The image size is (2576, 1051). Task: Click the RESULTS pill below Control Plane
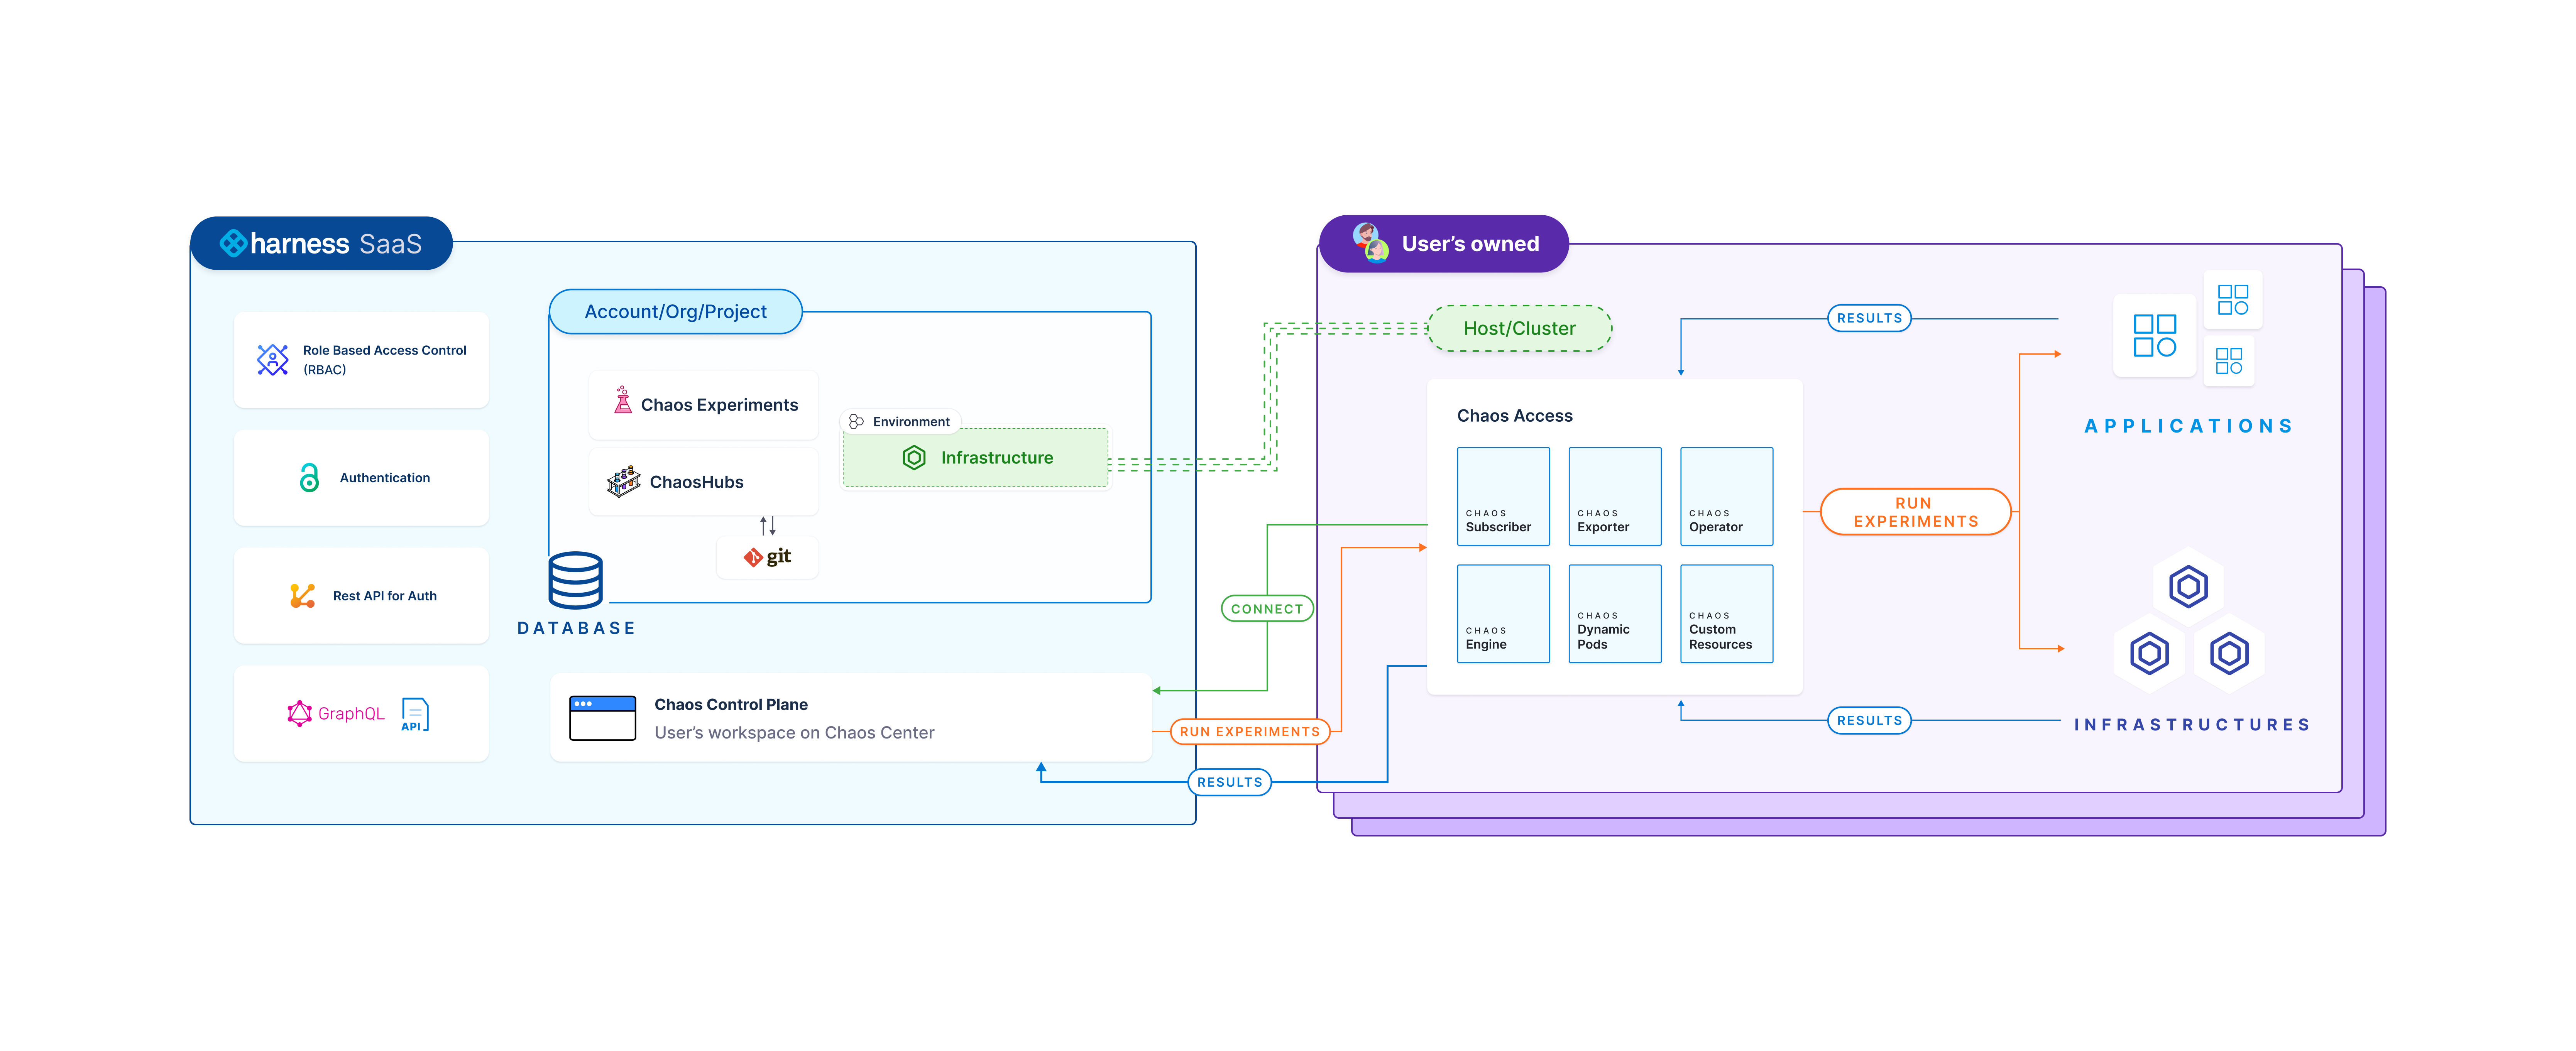(1230, 783)
